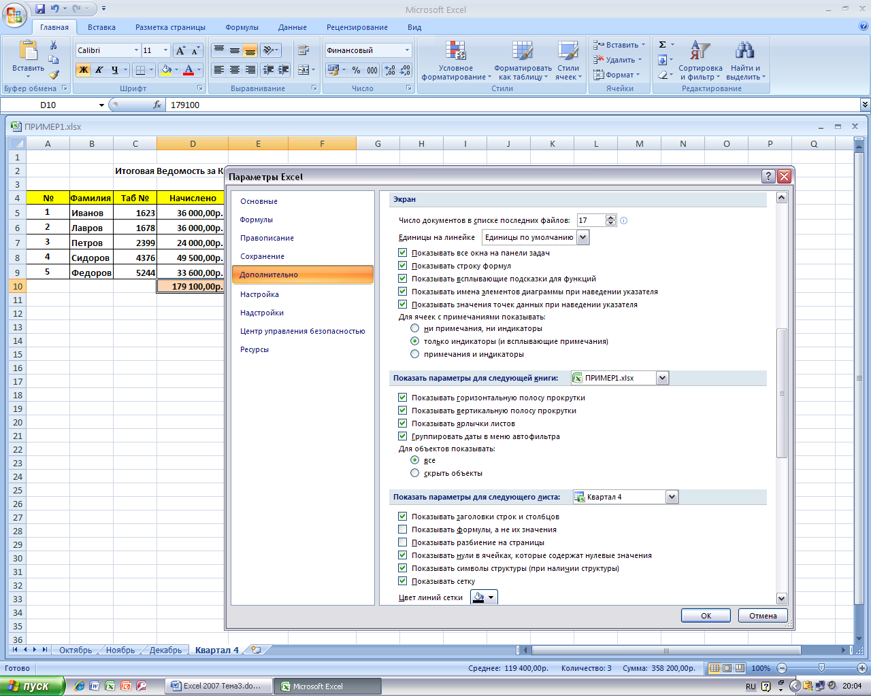The width and height of the screenshot is (871, 696).
Task: Open the sheet Квартал 4 dropdown
Action: click(x=672, y=497)
